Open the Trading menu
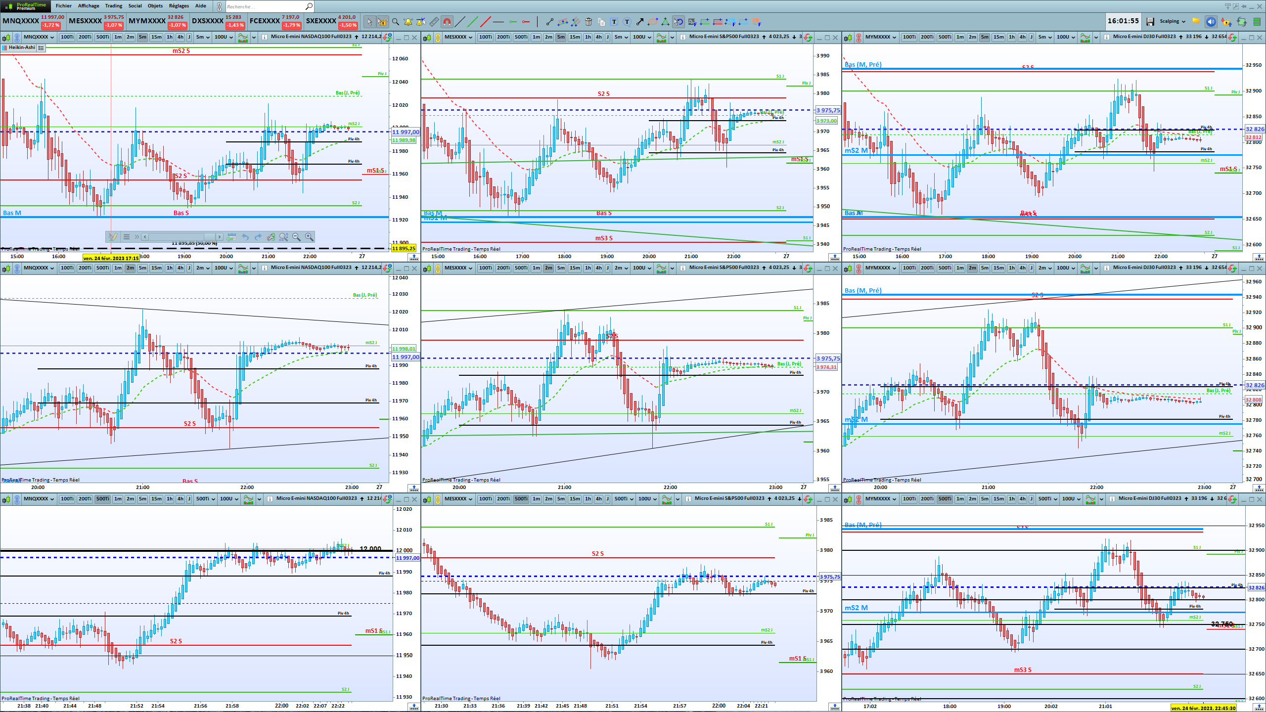Image resolution: width=1266 pixels, height=712 pixels. pyautogui.click(x=113, y=6)
